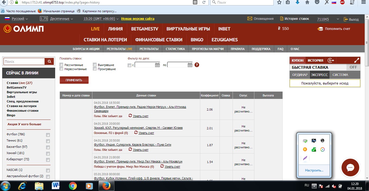Check the Выигравшие filter checkbox

[x=95, y=65]
